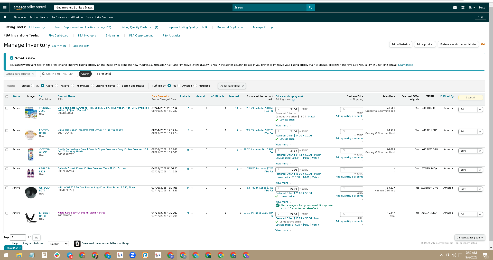Open Slack from the taskbar

click(x=57, y=255)
